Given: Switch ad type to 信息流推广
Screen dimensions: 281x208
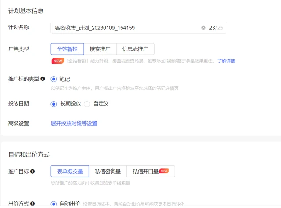Looking at the screenshot, I should coord(135,49).
